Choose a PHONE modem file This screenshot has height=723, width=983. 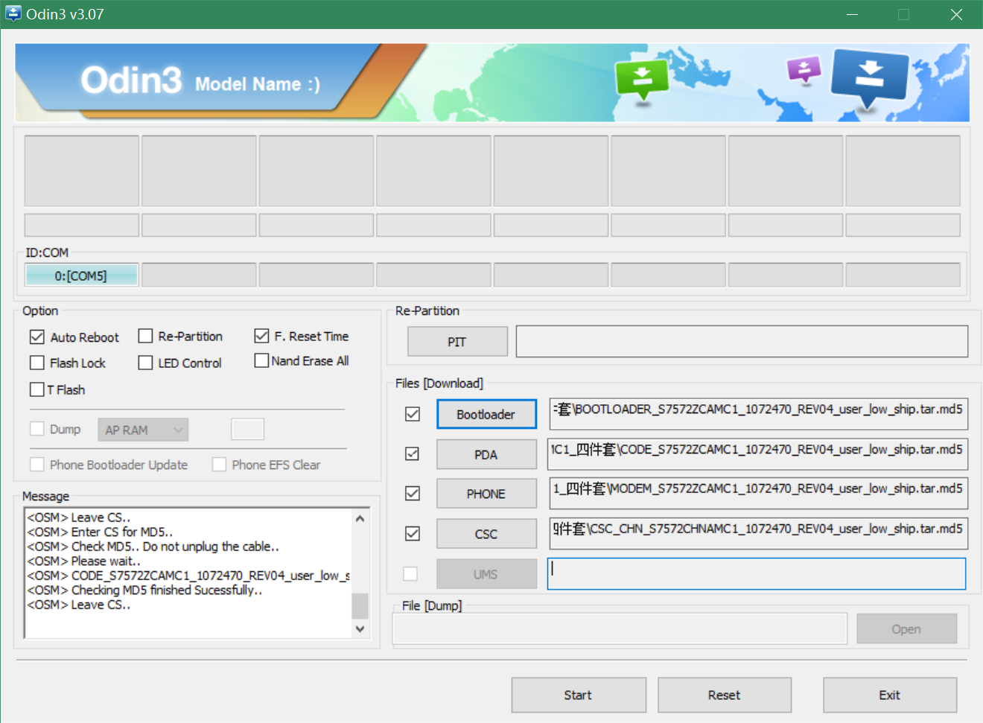(x=486, y=494)
